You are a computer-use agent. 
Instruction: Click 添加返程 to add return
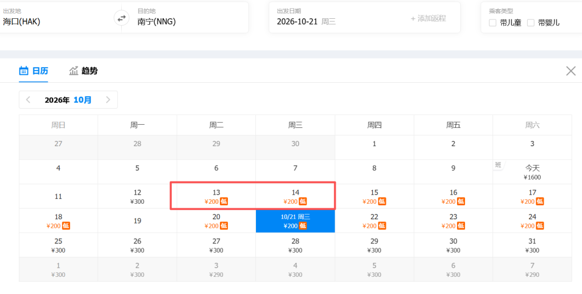(428, 18)
